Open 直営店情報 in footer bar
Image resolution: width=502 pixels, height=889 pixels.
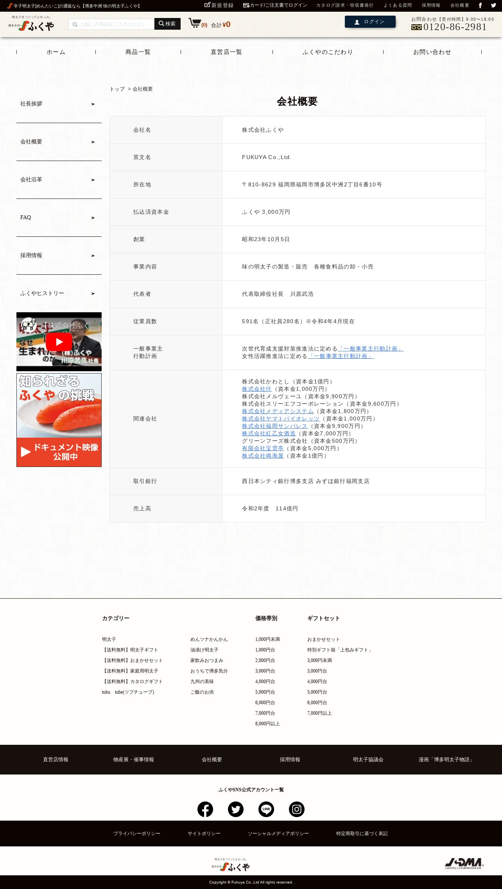(56, 760)
